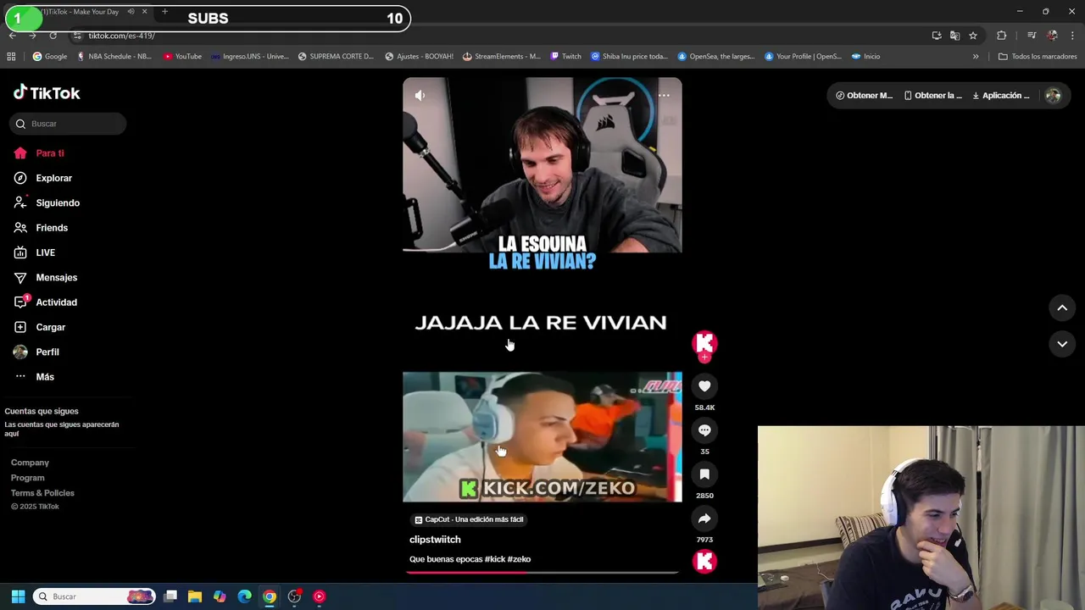Open the Todos los marcadores folder
Image resolution: width=1085 pixels, height=610 pixels.
(1038, 57)
